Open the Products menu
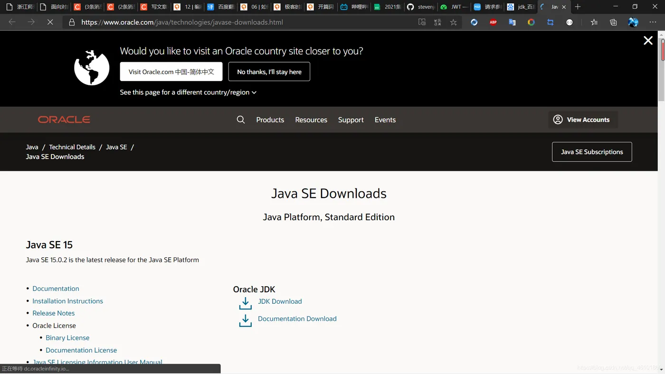Viewport: 665px width, 374px height. 270,120
